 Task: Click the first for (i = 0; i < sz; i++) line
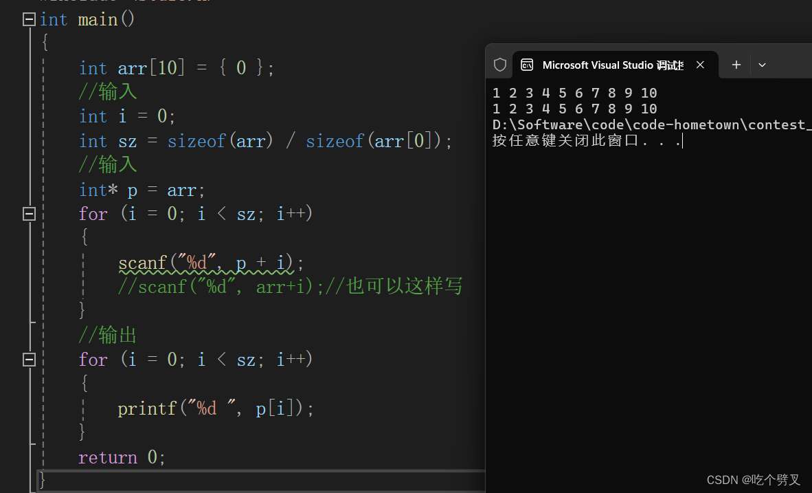click(196, 214)
